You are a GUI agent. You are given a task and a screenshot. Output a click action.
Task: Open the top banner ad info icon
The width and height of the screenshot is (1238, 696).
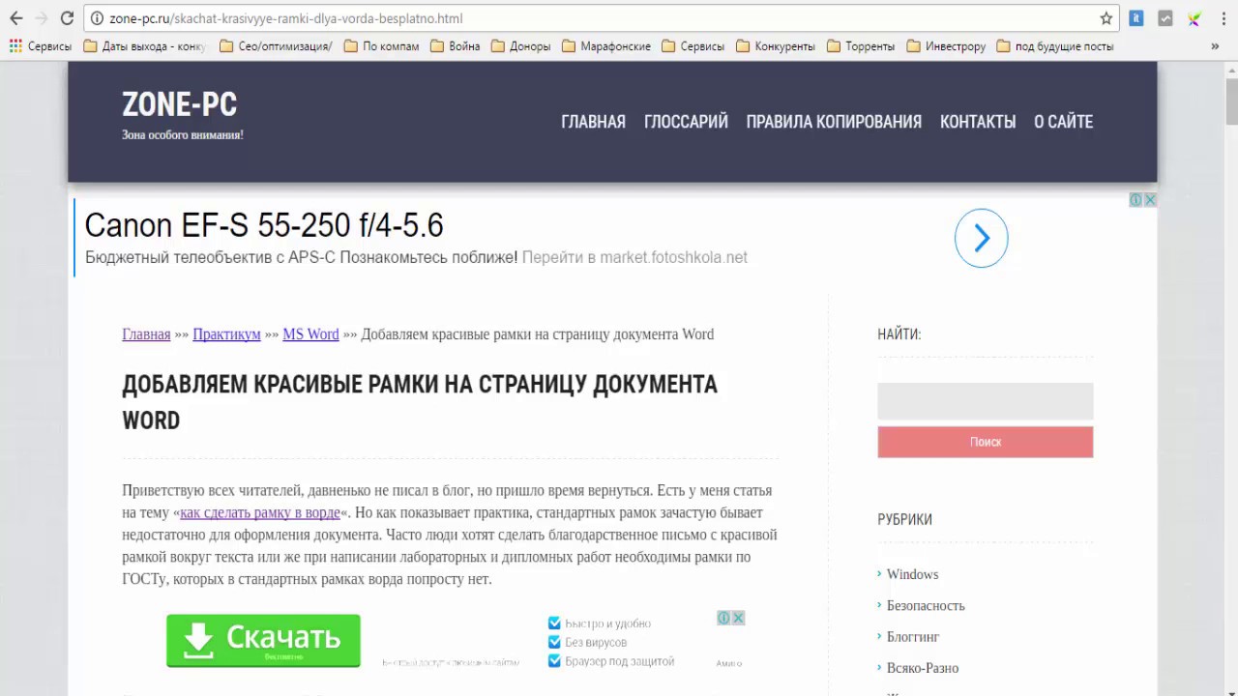click(x=1136, y=199)
